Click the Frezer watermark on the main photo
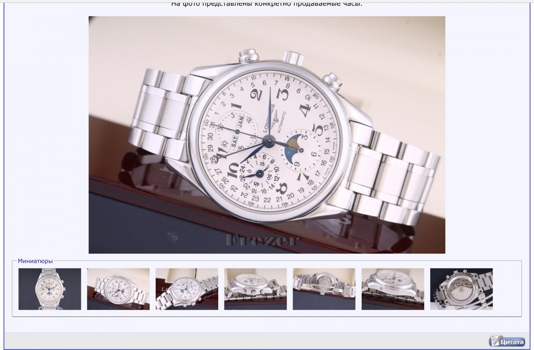534x350 pixels. pyautogui.click(x=262, y=240)
